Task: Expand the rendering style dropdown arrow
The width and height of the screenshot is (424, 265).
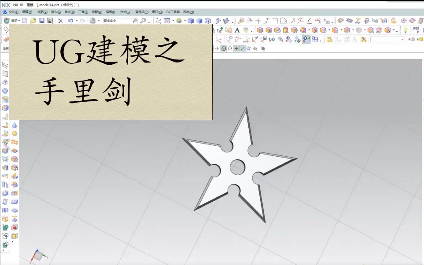Action: (185, 21)
